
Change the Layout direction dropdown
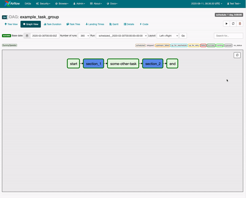(168, 36)
